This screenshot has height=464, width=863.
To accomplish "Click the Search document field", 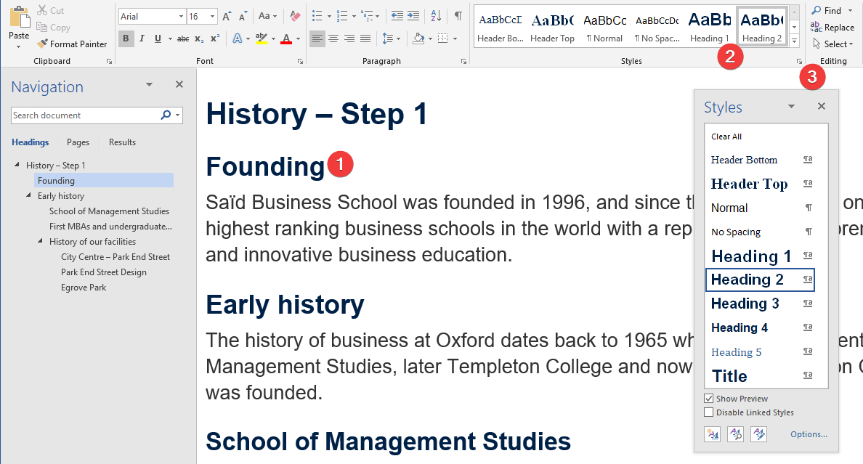I will [85, 115].
